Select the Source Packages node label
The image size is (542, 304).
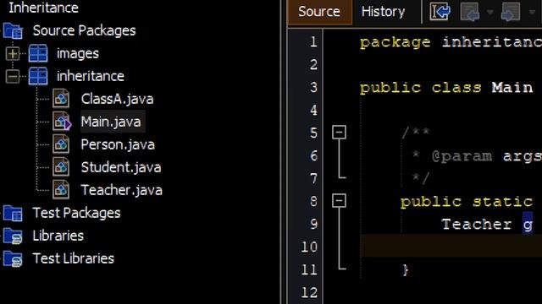click(85, 31)
